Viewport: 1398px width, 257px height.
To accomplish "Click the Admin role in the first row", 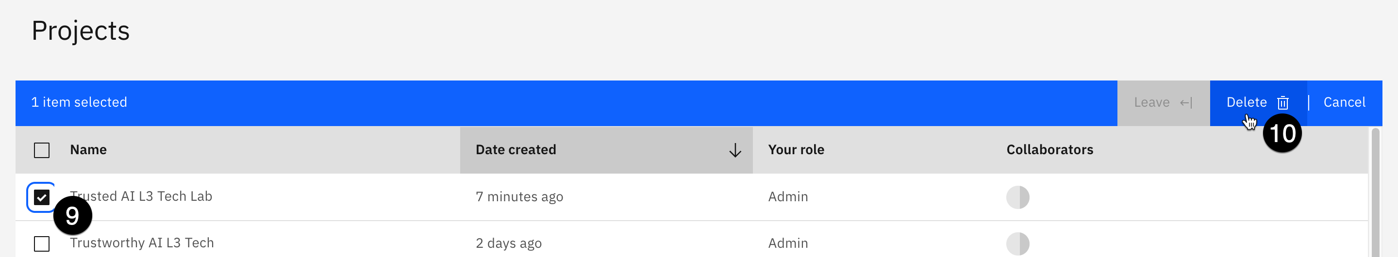I will point(788,197).
